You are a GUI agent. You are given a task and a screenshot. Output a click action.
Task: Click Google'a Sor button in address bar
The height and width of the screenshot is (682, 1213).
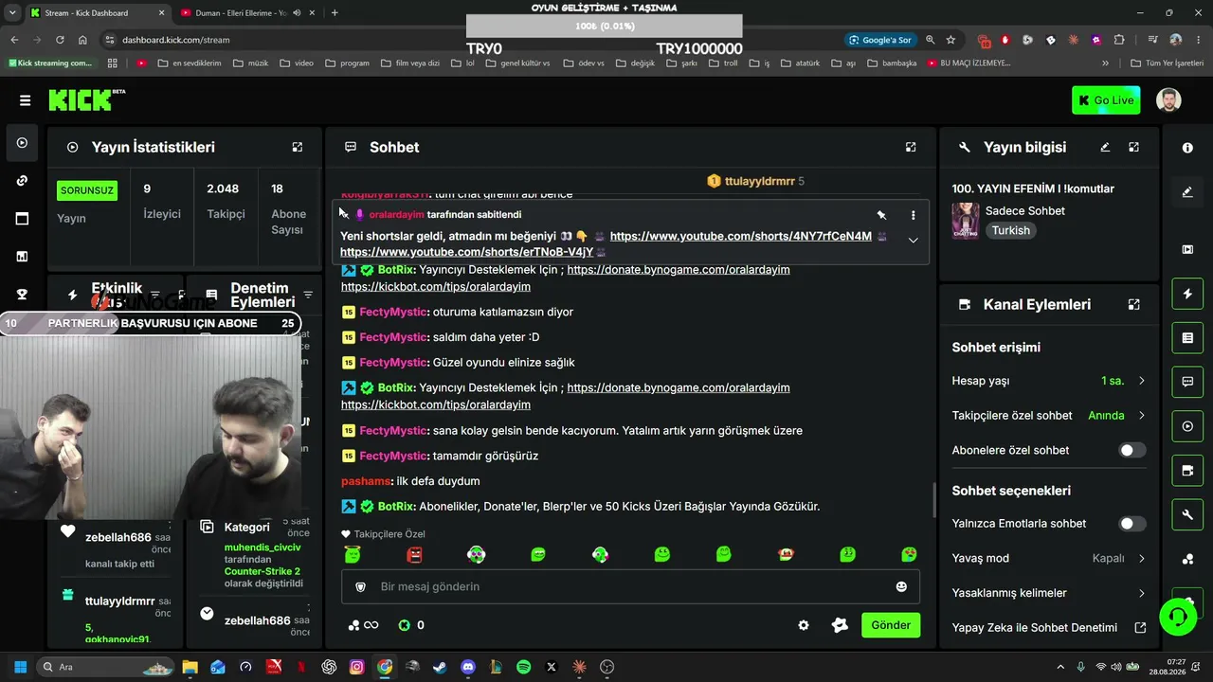click(881, 40)
